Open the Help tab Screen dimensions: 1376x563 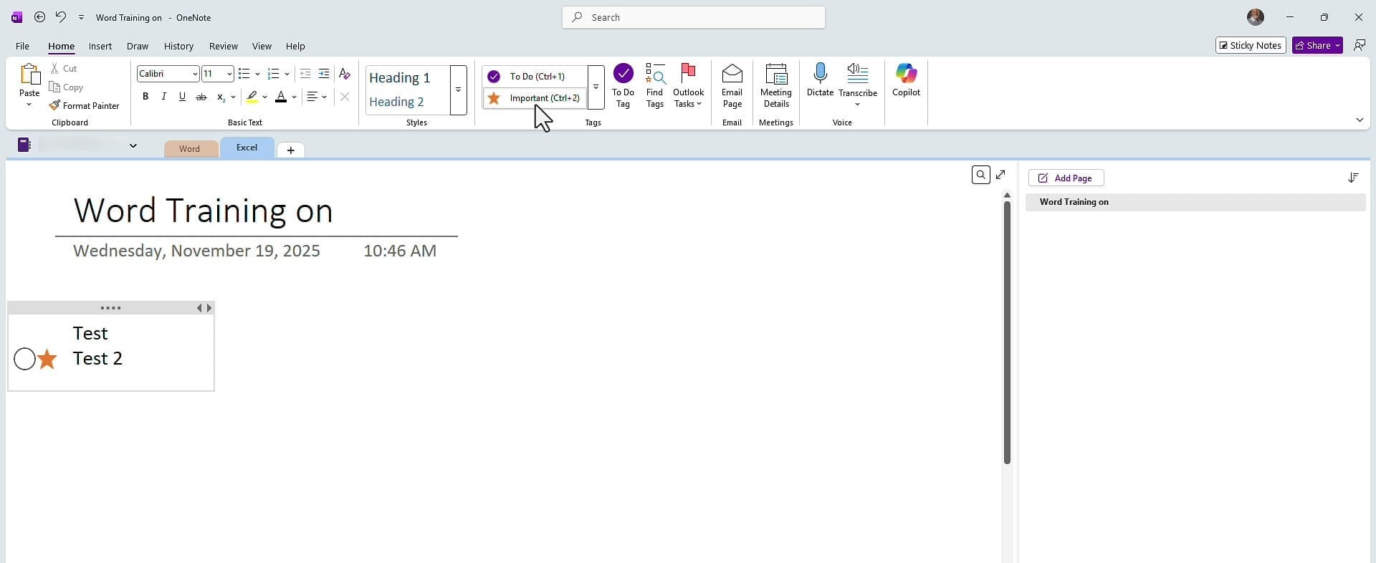295,46
